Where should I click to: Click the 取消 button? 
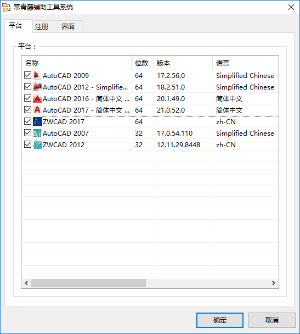coord(272,320)
